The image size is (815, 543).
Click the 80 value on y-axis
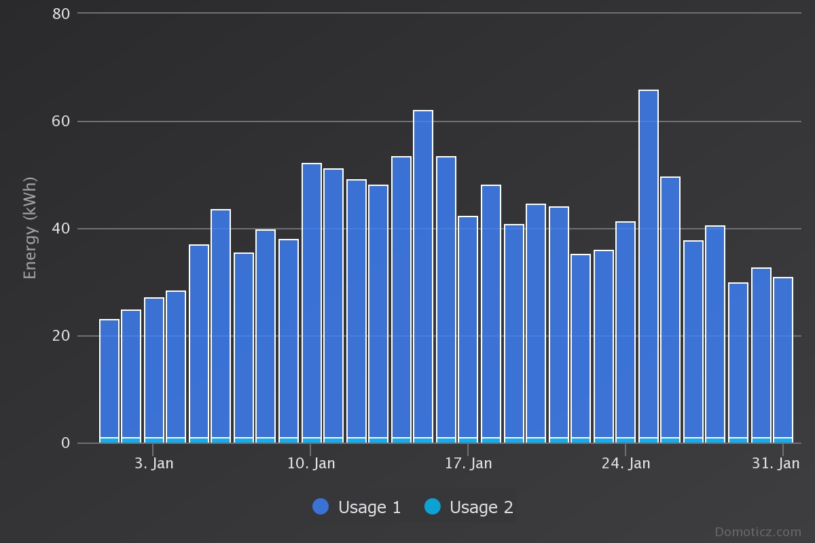point(61,14)
